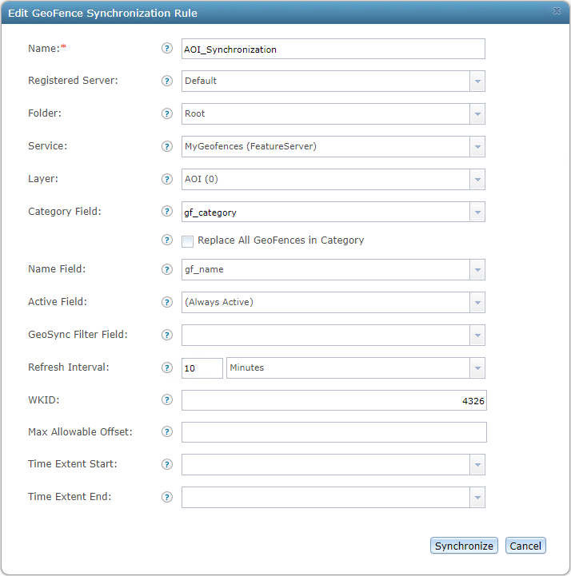The width and height of the screenshot is (571, 576).
Task: Click the Refresh Interval number field
Action: pos(202,368)
